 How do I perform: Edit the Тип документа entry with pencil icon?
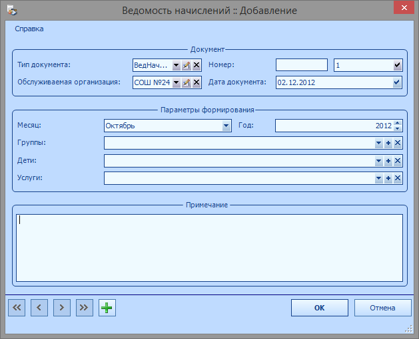point(187,65)
